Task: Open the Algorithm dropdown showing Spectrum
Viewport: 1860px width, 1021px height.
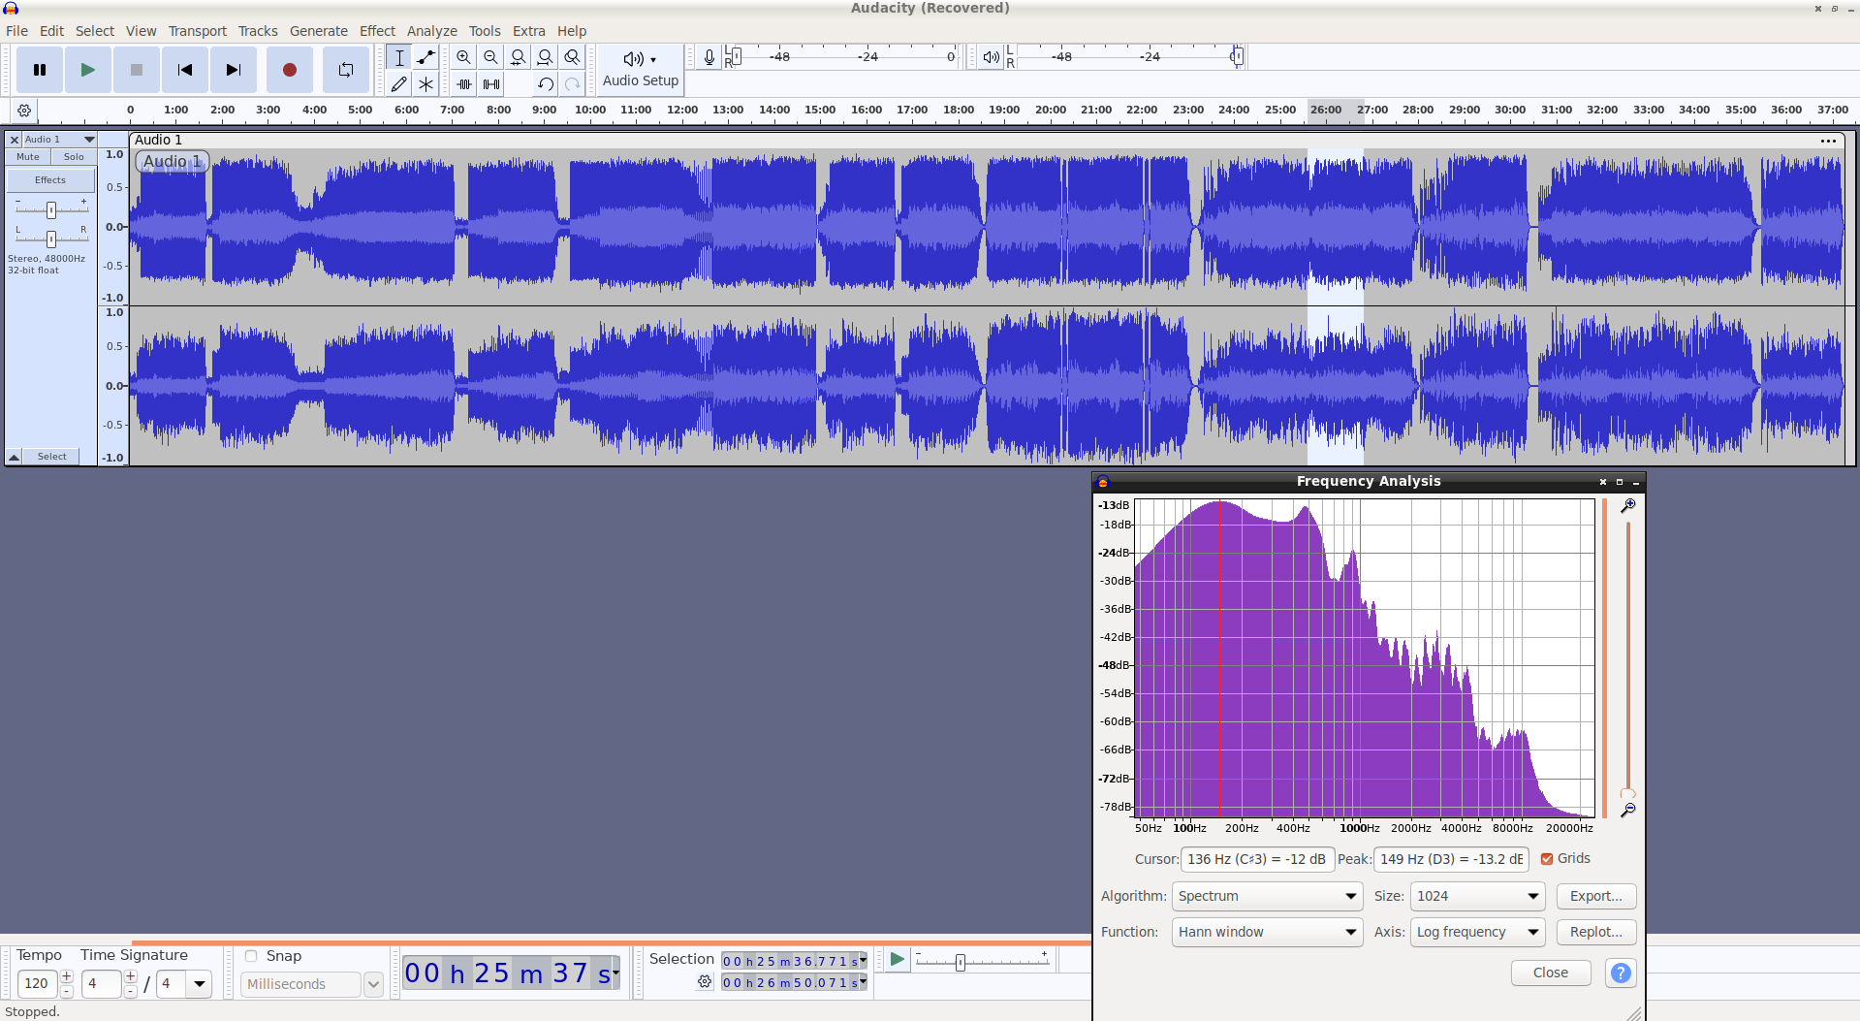Action: click(1268, 896)
